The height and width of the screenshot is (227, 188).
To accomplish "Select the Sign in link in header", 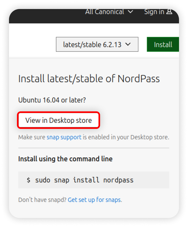I will coord(158,12).
